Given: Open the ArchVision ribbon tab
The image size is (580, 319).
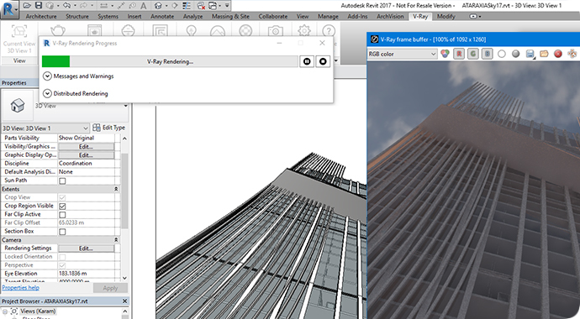Looking at the screenshot, I should click(390, 16).
